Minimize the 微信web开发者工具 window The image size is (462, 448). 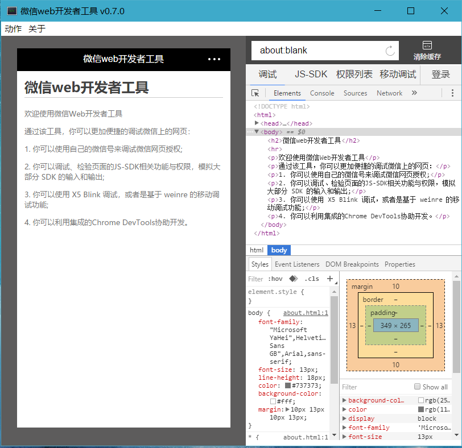378,11
